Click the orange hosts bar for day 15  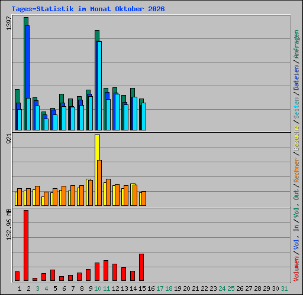click(x=144, y=199)
